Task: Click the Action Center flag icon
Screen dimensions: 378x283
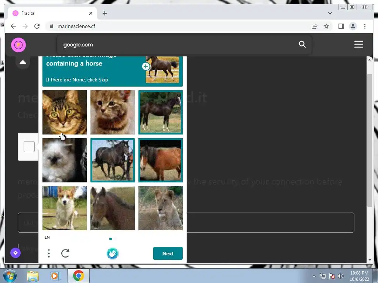Action: (x=332, y=276)
